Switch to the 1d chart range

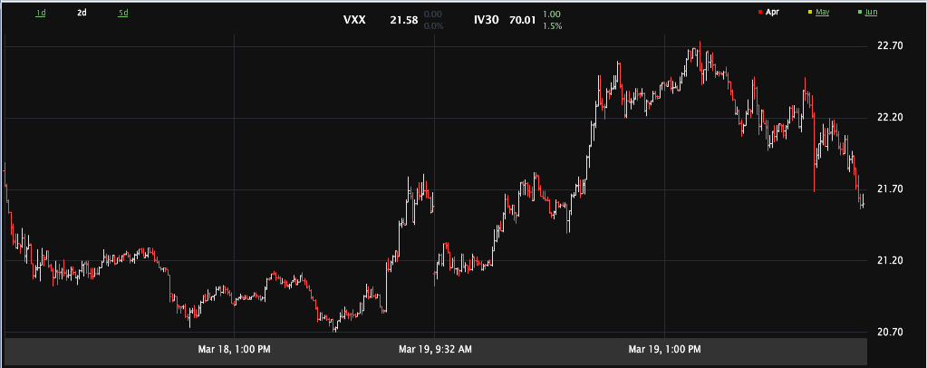point(41,13)
